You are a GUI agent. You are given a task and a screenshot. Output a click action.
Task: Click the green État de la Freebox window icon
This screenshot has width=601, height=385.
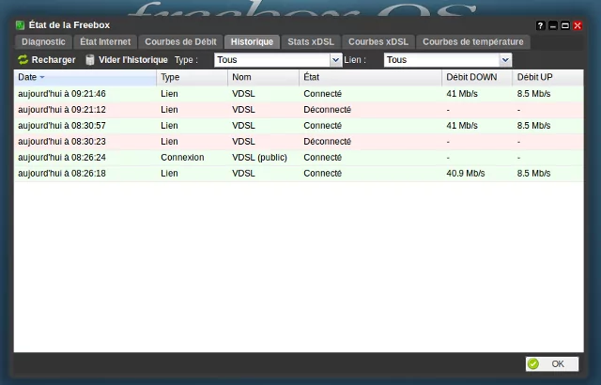(x=20, y=25)
